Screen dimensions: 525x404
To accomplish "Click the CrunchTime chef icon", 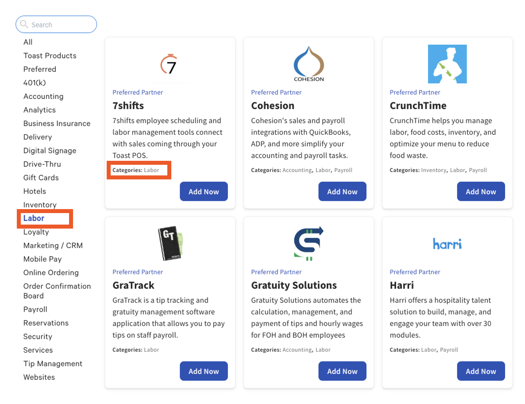I will point(447,64).
